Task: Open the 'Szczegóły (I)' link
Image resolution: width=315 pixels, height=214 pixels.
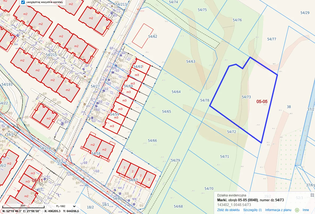Action: (x=252, y=210)
